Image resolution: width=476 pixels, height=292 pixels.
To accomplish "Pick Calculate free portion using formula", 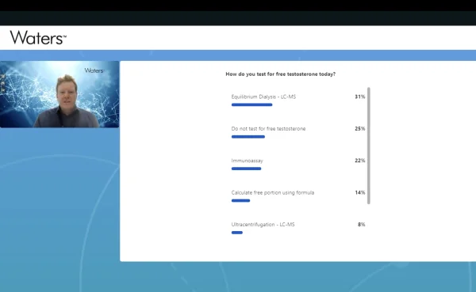I will point(273,192).
